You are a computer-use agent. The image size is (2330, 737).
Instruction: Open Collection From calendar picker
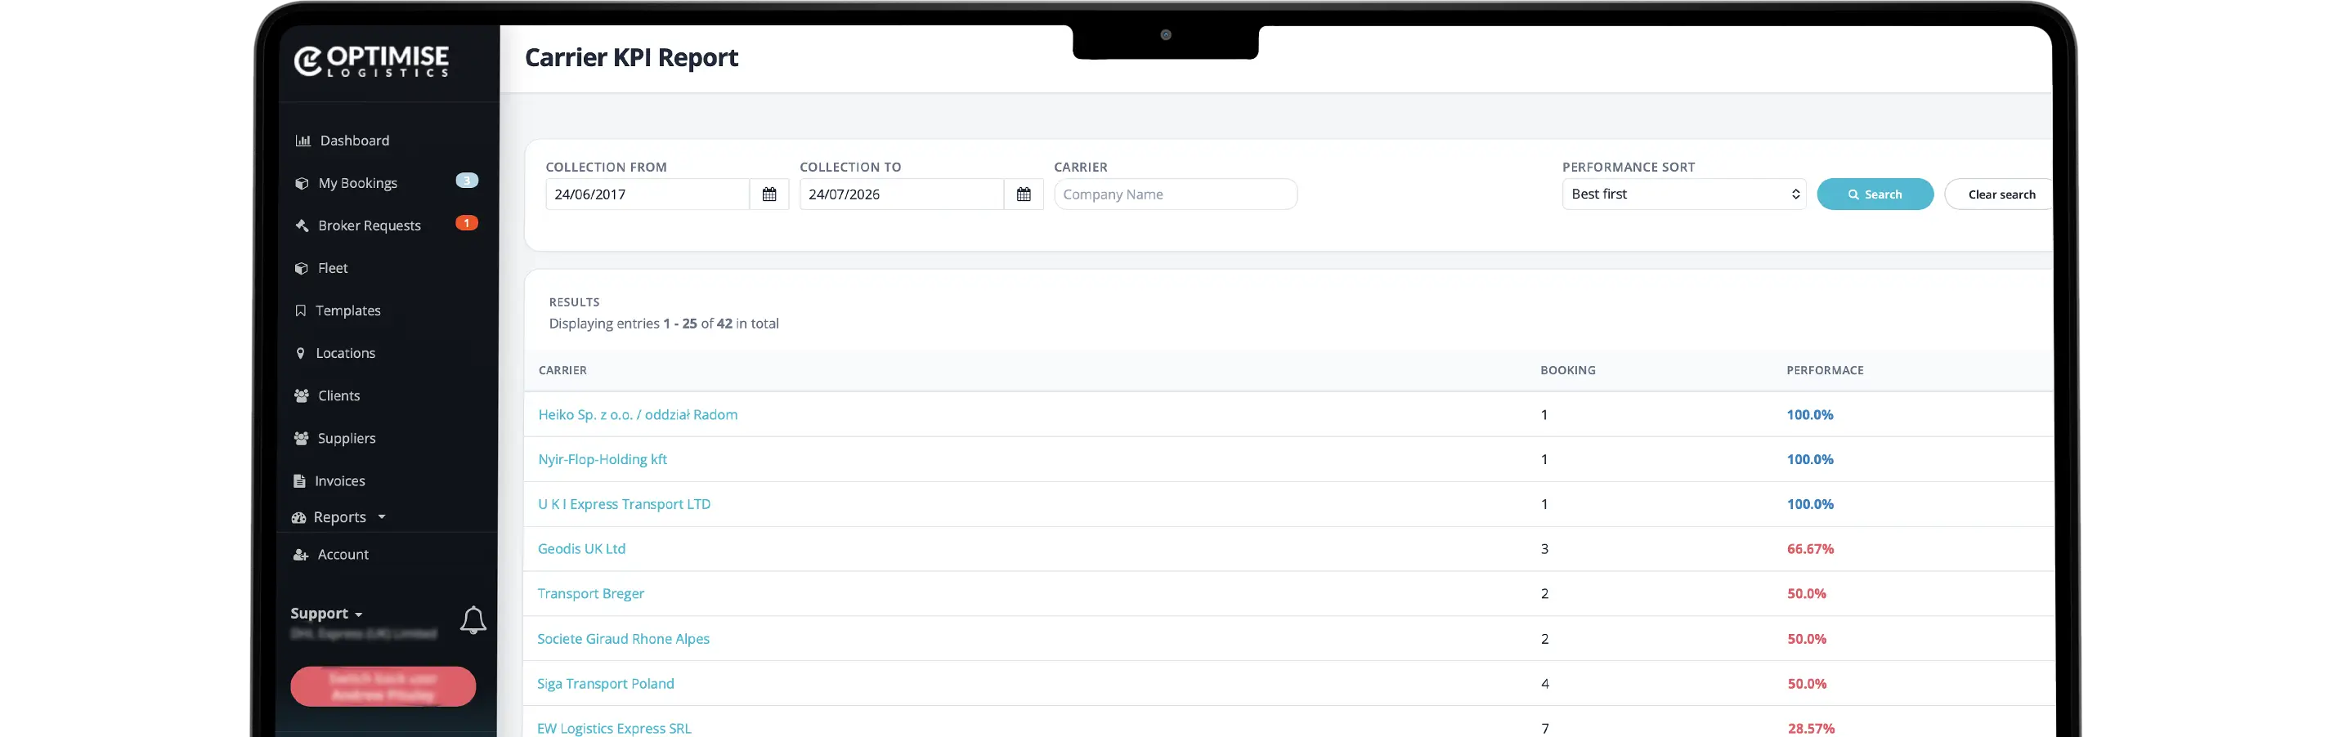[770, 194]
